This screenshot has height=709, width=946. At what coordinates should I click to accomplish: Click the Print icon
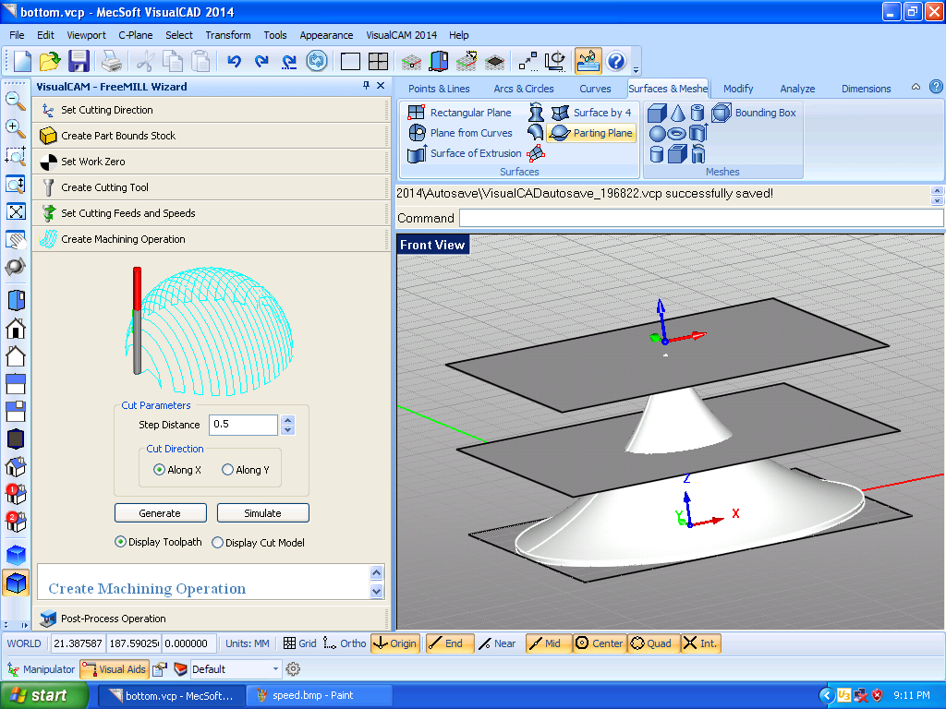(111, 61)
